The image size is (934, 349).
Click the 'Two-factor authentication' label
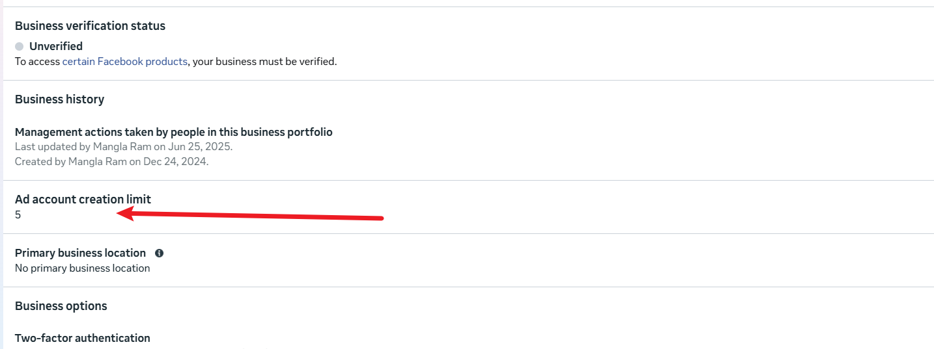tap(82, 338)
